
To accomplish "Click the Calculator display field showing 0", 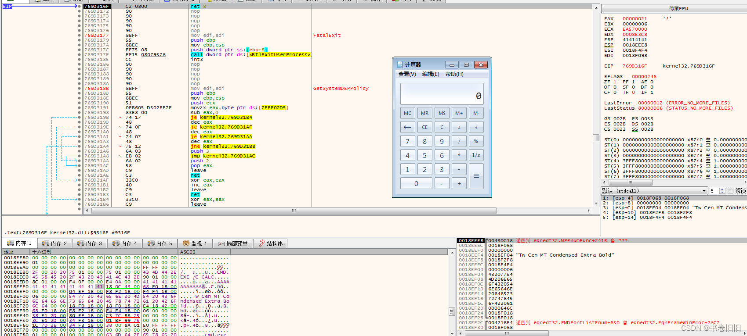I will point(442,94).
